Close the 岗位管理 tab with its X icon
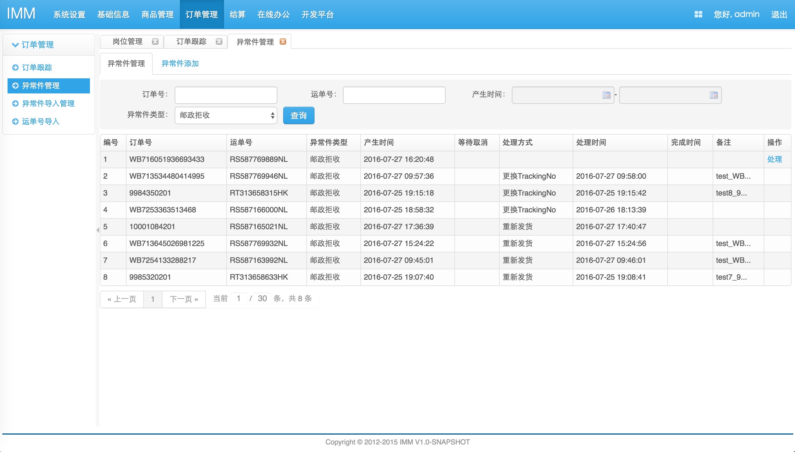 155,41
